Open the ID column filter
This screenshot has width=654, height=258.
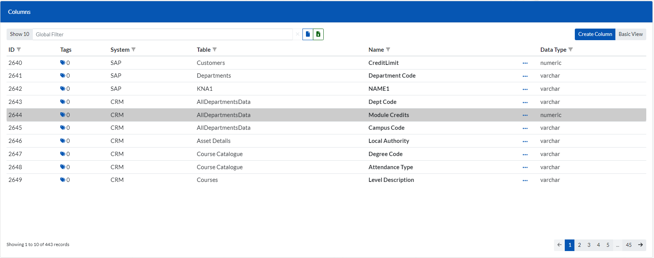click(x=19, y=49)
